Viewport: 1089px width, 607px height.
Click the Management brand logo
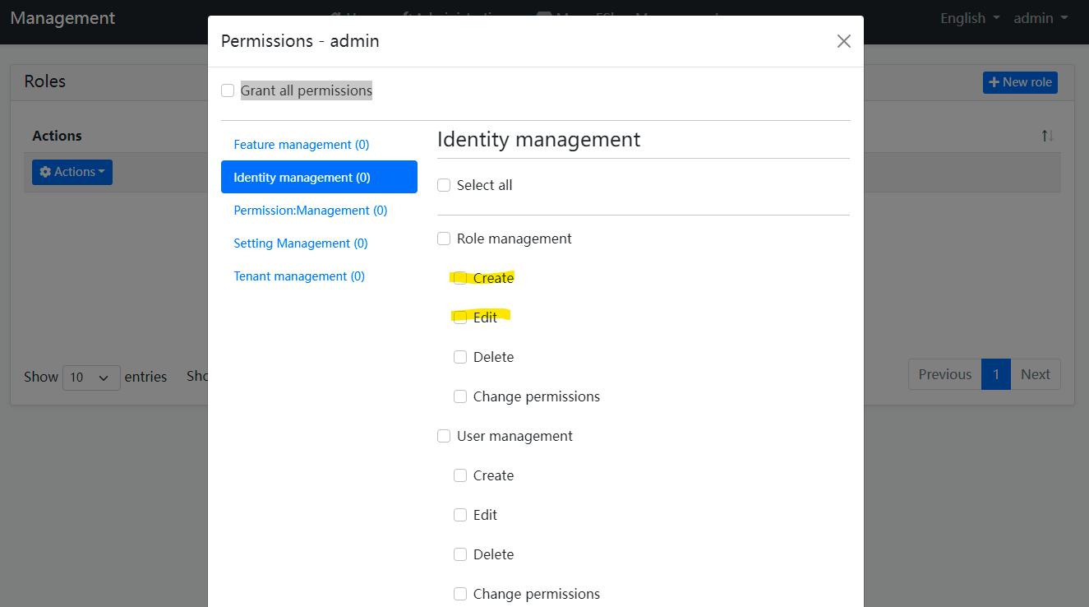(x=62, y=17)
